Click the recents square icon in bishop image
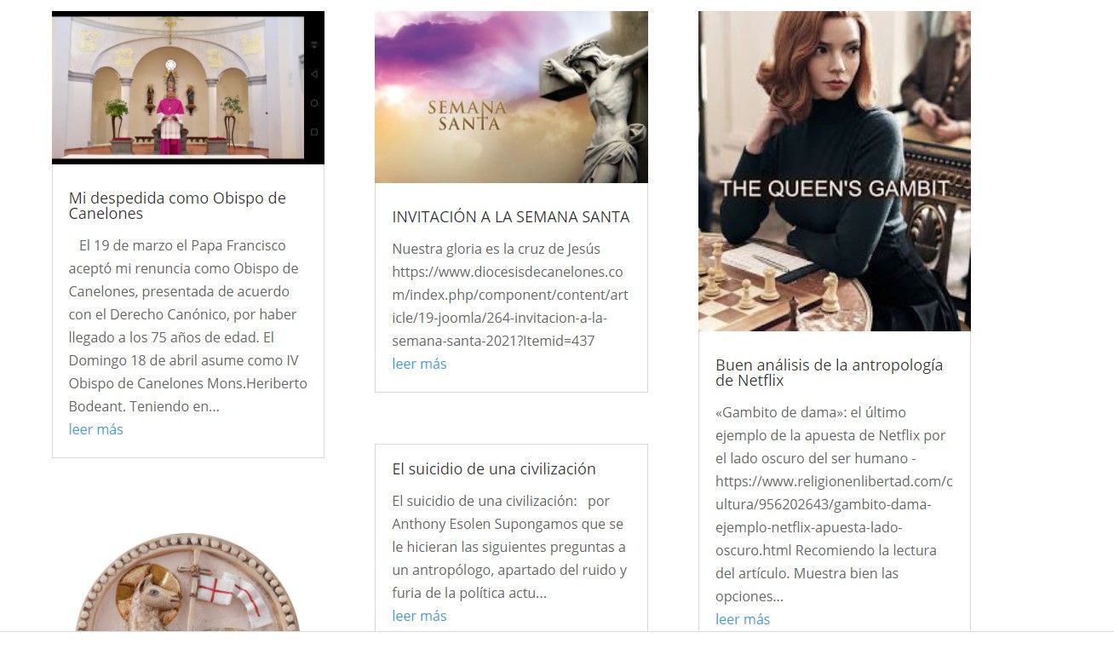The height and width of the screenshot is (649, 1114). [x=314, y=132]
